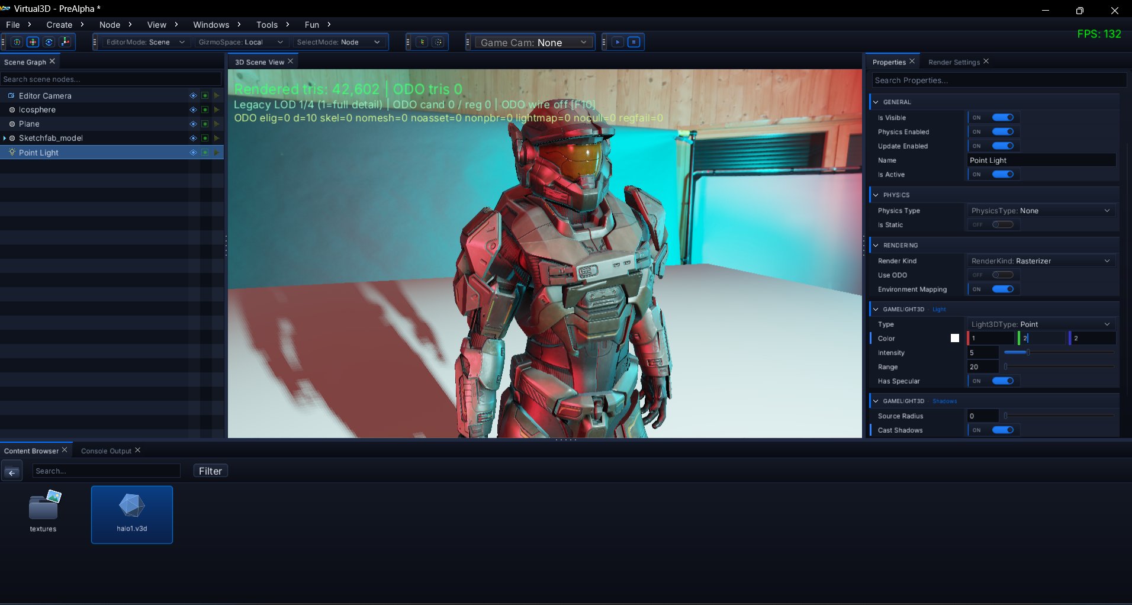Screen dimensions: 1132x605
Task: Select the halo1.v3d asset thumbnail
Action: point(132,514)
